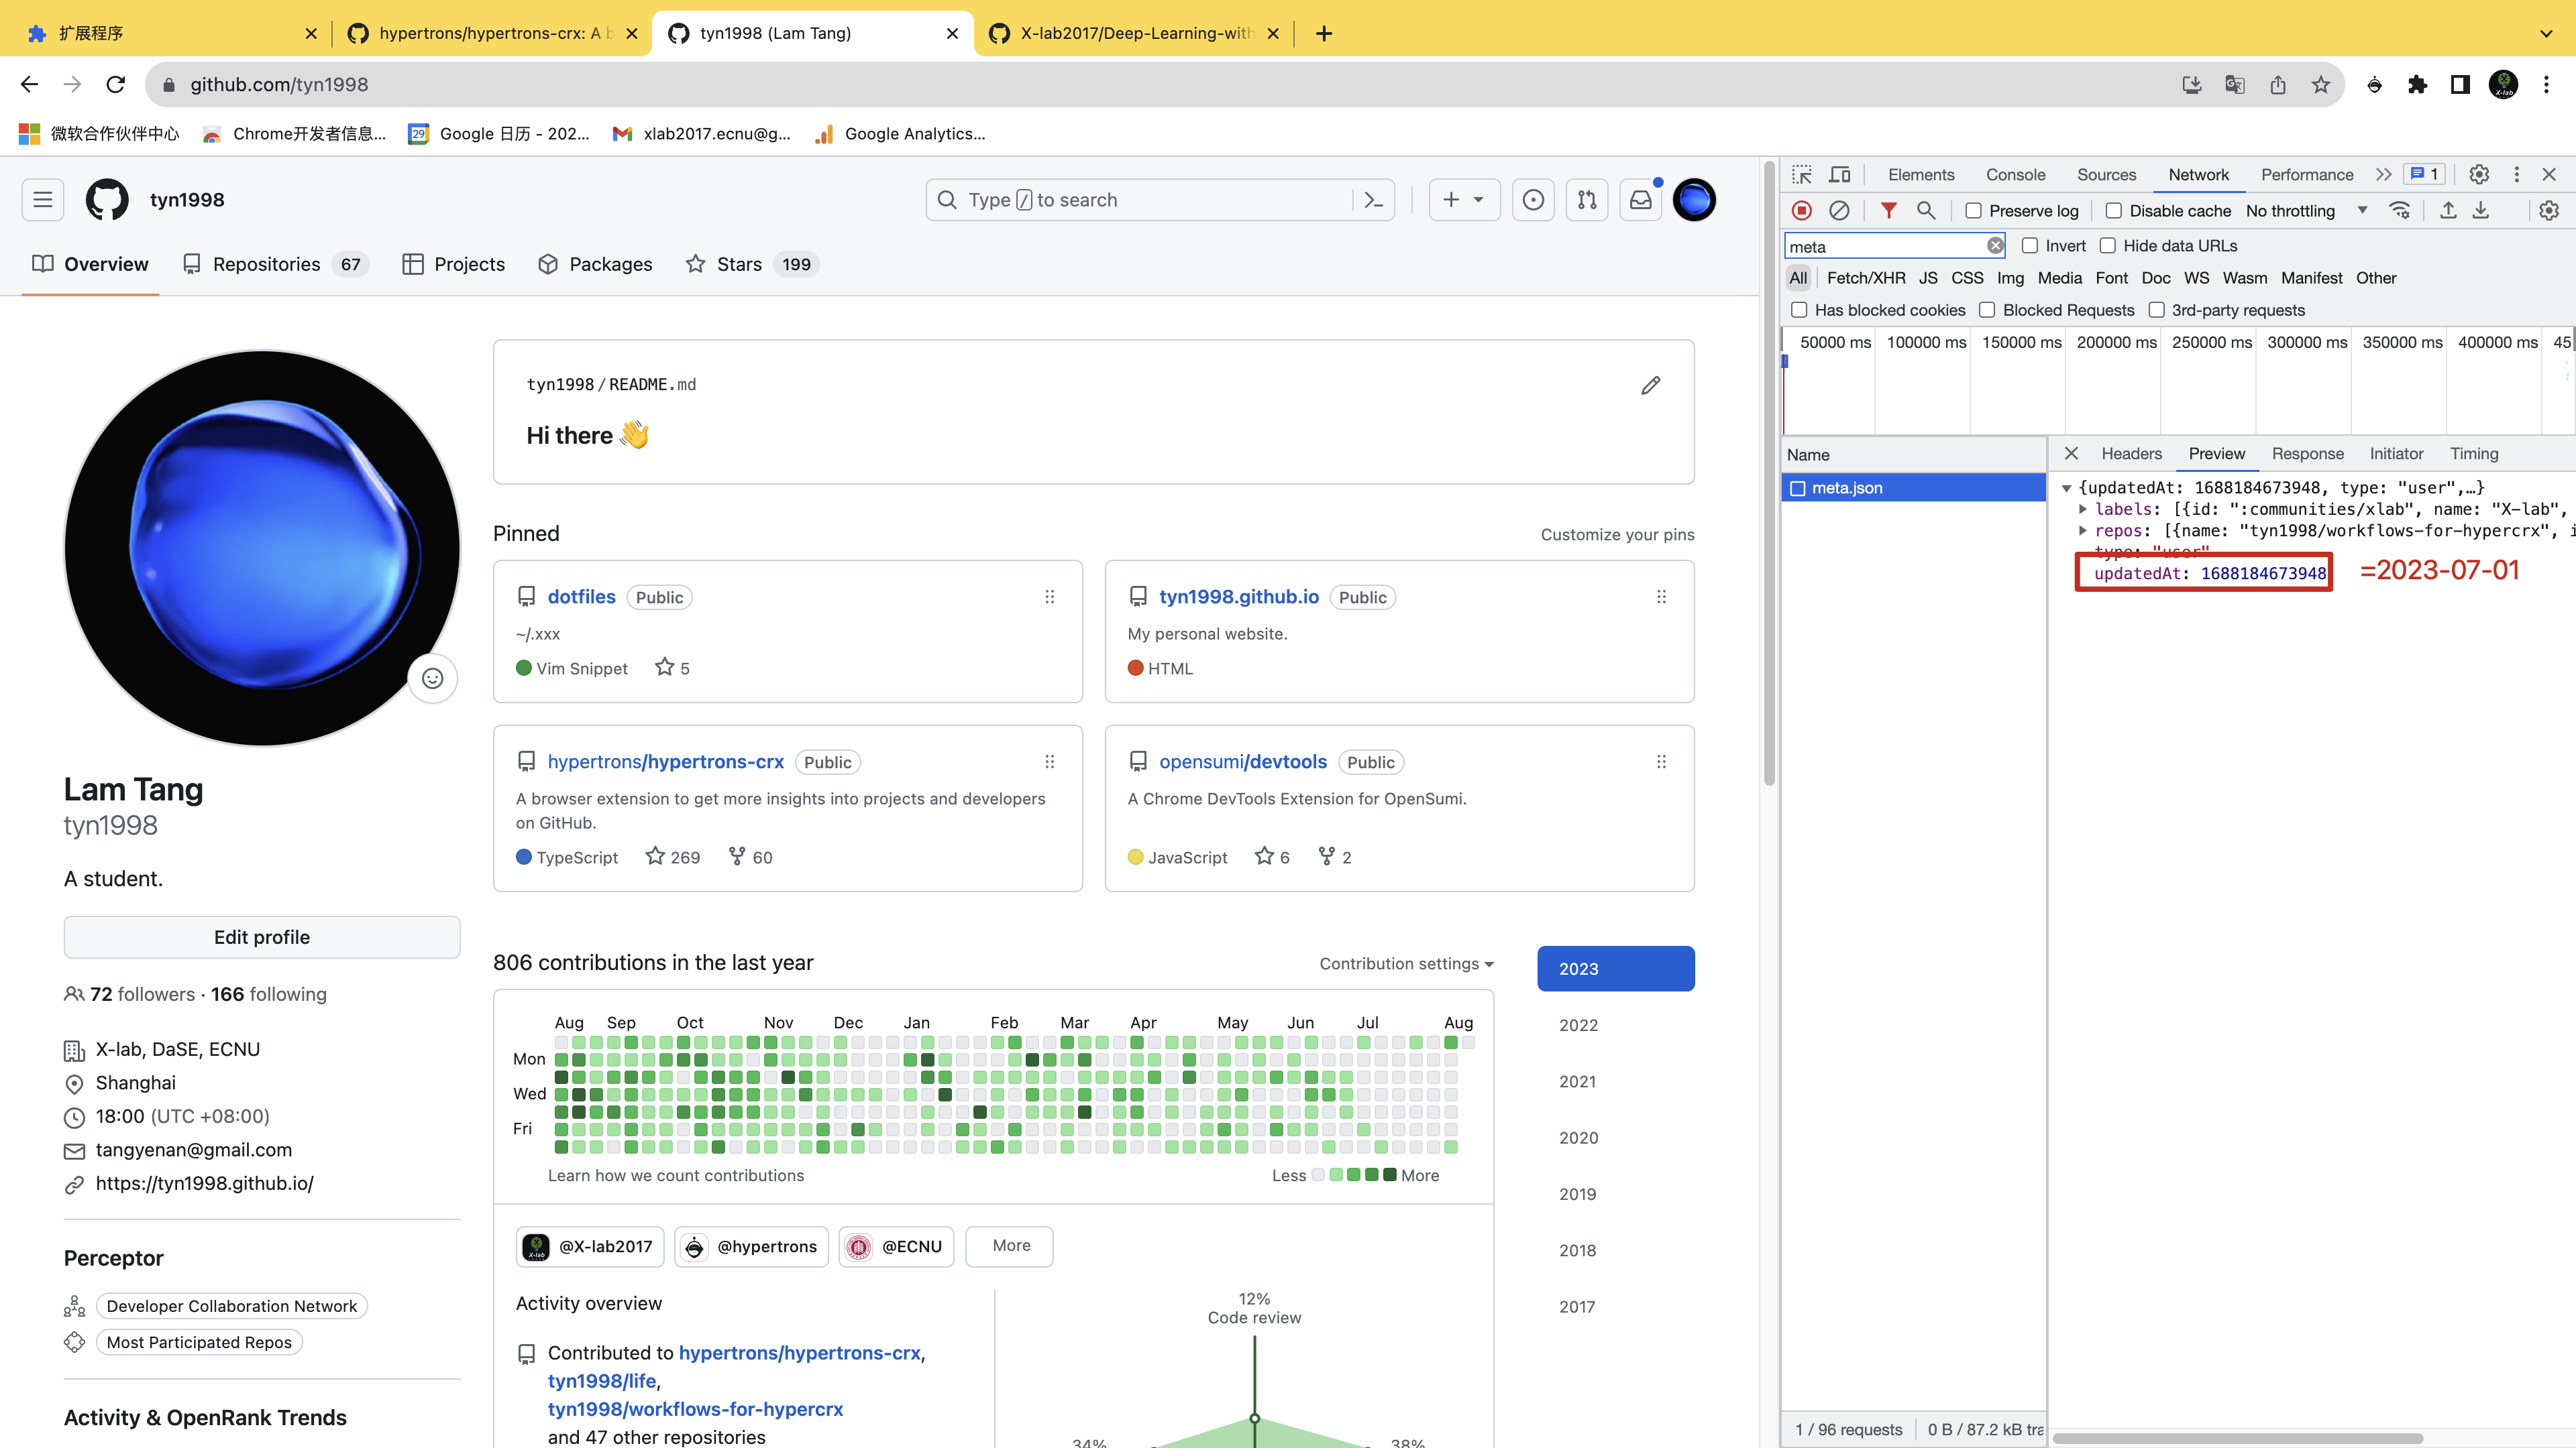The image size is (2576, 1448).
Task: Set a status via the avatar smiley icon
Action: [x=432, y=678]
